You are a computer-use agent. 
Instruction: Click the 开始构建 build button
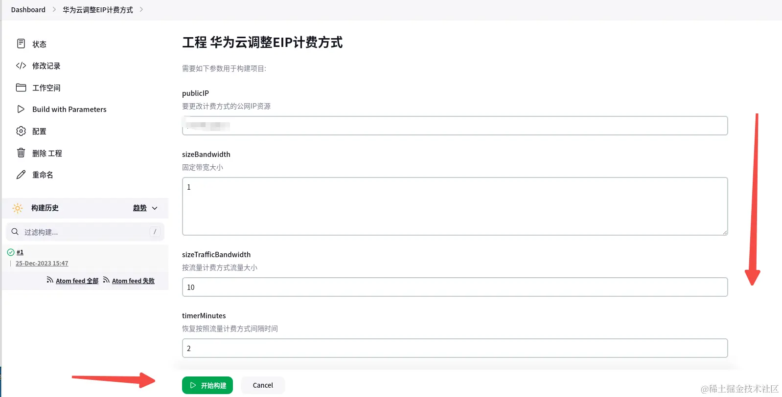tap(207, 385)
